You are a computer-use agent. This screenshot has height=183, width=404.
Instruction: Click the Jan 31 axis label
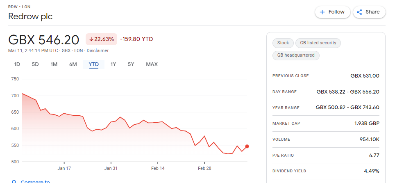point(111,169)
